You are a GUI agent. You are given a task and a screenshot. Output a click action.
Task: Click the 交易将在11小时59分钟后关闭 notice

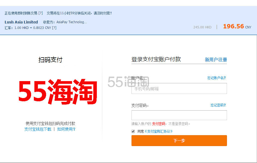(x=79, y=13)
